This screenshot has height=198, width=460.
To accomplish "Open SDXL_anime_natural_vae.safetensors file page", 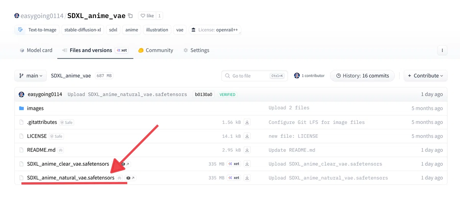I will pyautogui.click(x=71, y=178).
